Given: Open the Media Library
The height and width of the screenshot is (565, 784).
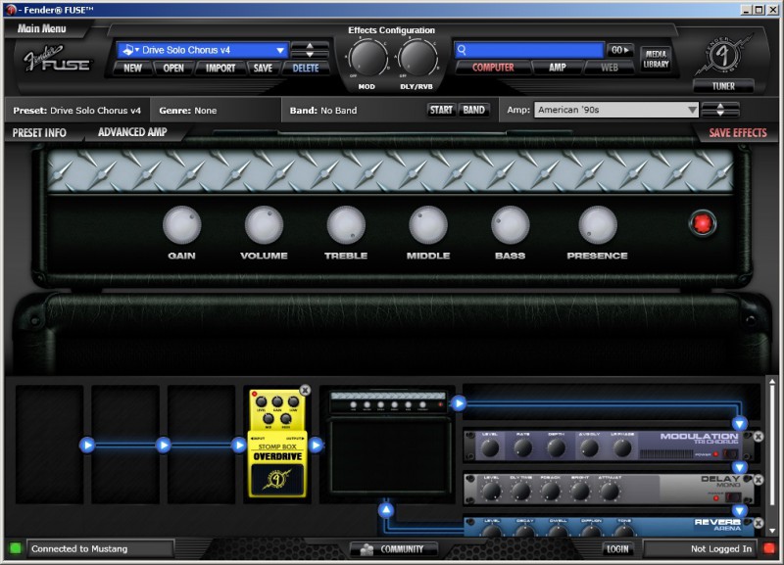Looking at the screenshot, I should [x=657, y=58].
